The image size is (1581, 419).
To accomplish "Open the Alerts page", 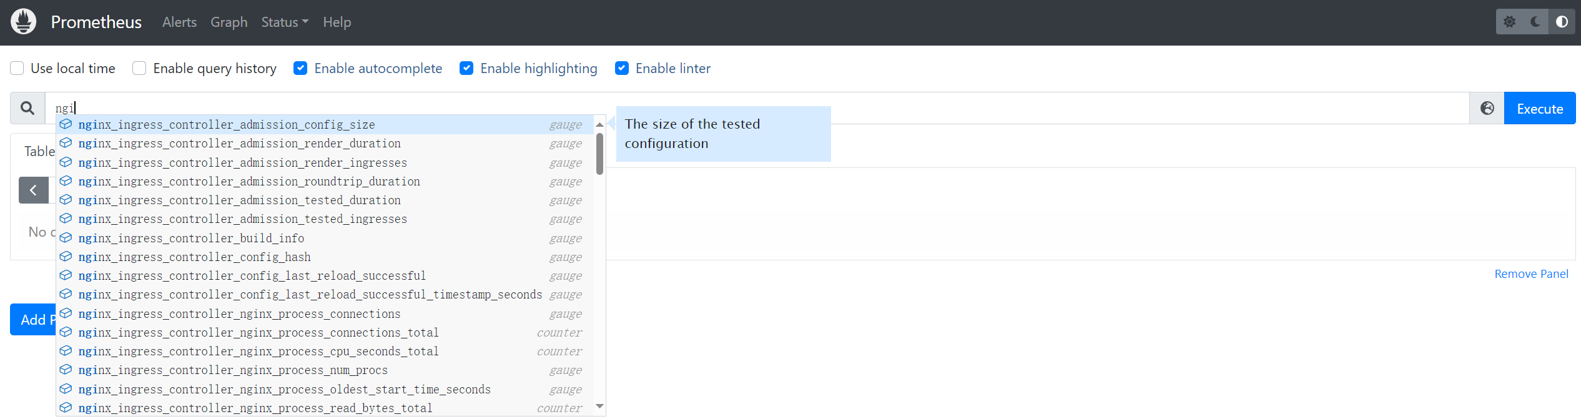I will pos(179,22).
